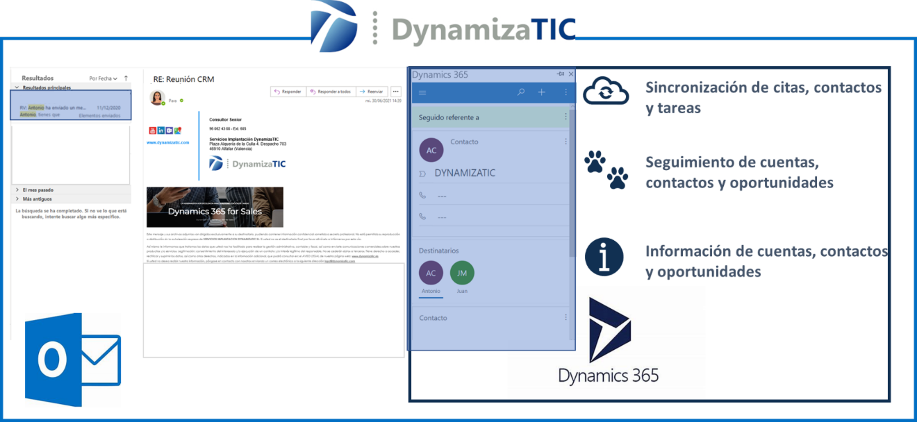Click the YouTube icon in email signature

[x=152, y=131]
